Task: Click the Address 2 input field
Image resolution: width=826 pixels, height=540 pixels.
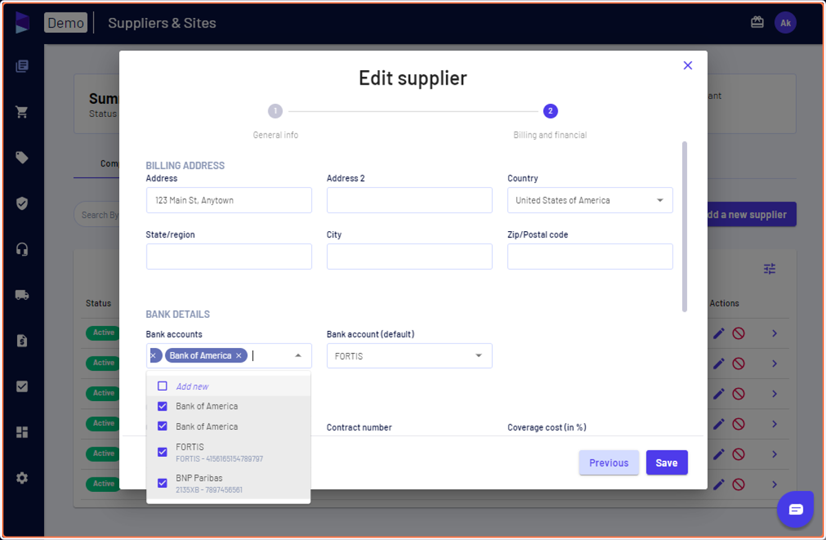Action: point(410,200)
